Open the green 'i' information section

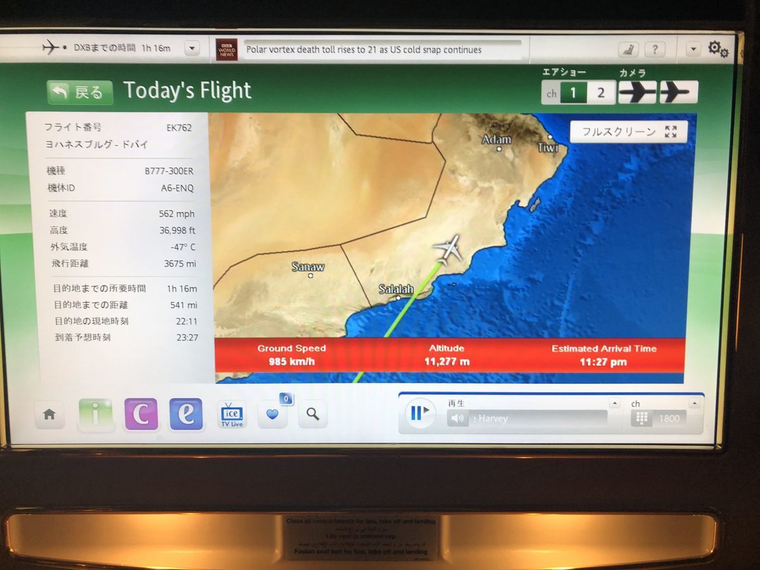(x=96, y=415)
